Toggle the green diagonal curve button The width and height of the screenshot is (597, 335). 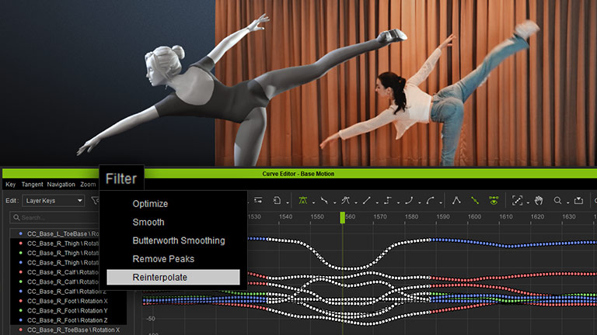[475, 200]
